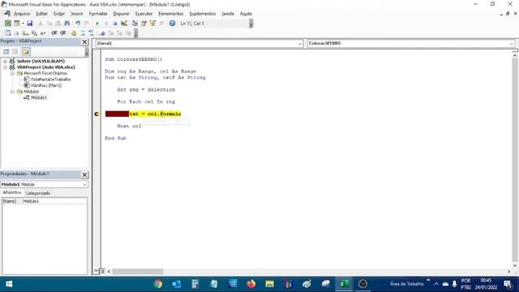Open the Arquivo menu
Screen dimensions: 519x292
click(x=22, y=14)
